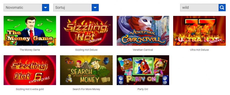Click the 'Party On!' caption text
The image size is (230, 95).
[143, 89]
